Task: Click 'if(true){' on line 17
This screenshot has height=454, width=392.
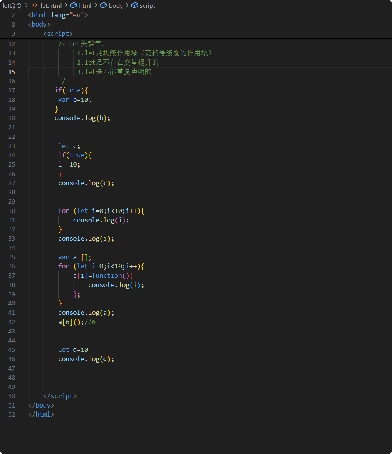Action: 71,90
